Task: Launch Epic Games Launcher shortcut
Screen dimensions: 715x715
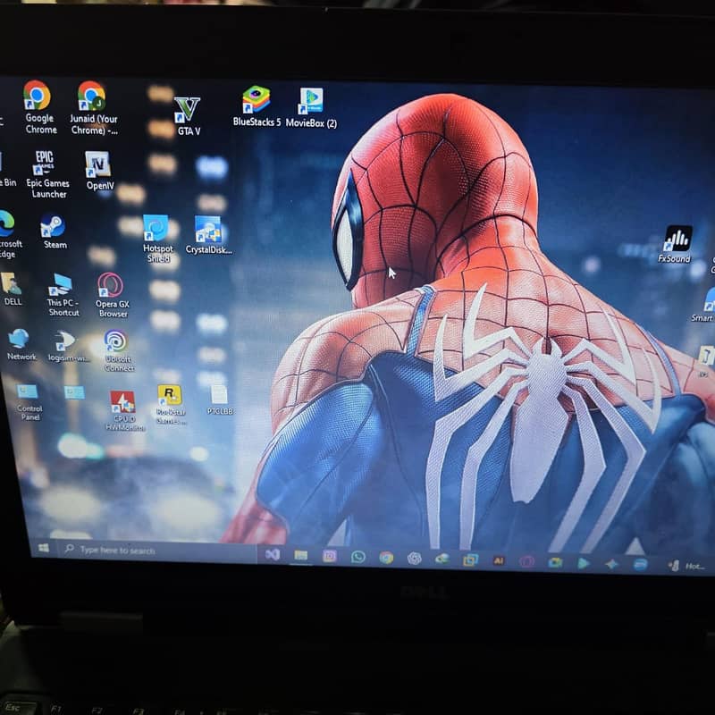Action: click(x=47, y=174)
